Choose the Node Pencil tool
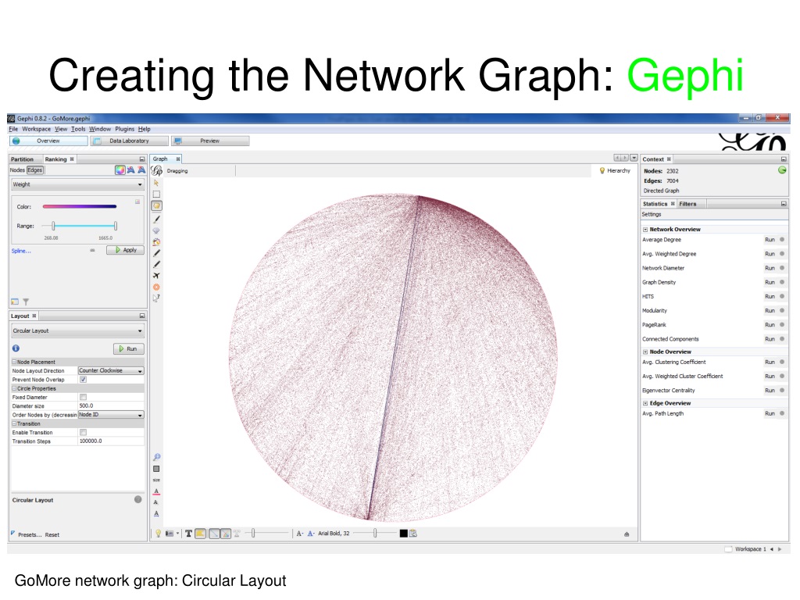This screenshot has height=600, width=800. [x=156, y=253]
